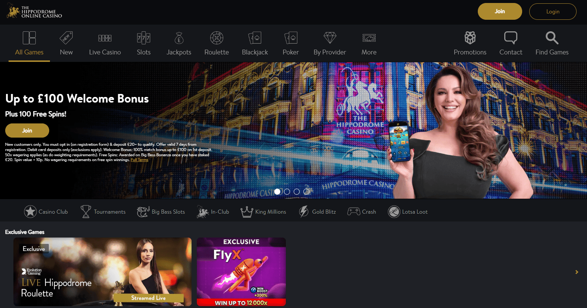Viewport: 587px width, 308px height.
Task: Click the Big Bass Slots fish icon
Action: pyautogui.click(x=143, y=211)
